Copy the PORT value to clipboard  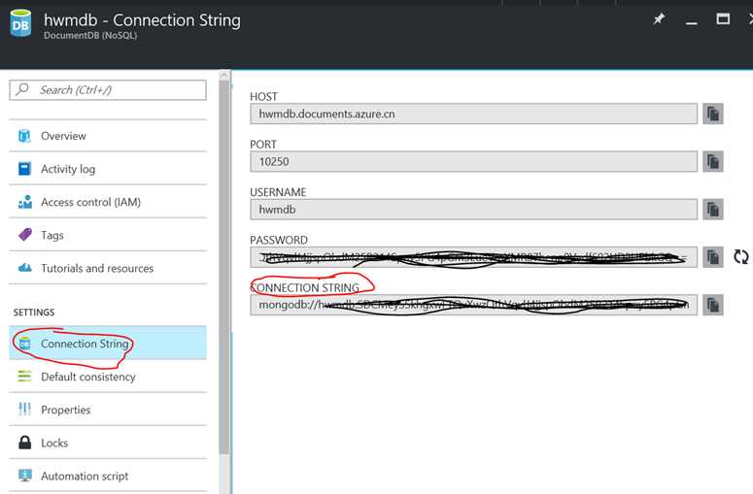712,162
